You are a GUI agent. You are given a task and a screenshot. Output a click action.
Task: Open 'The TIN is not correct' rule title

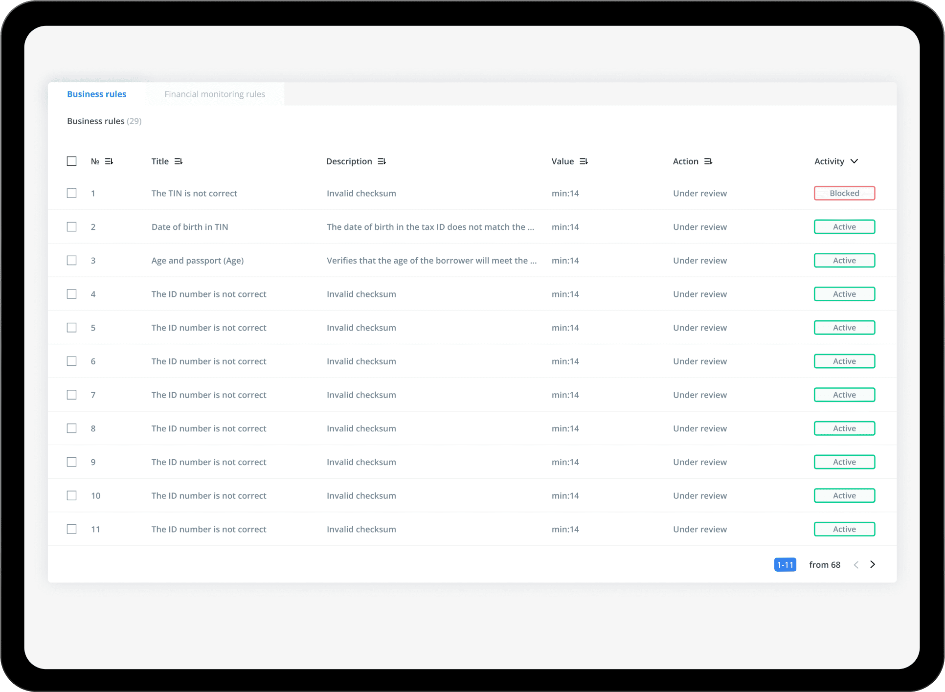tap(194, 193)
